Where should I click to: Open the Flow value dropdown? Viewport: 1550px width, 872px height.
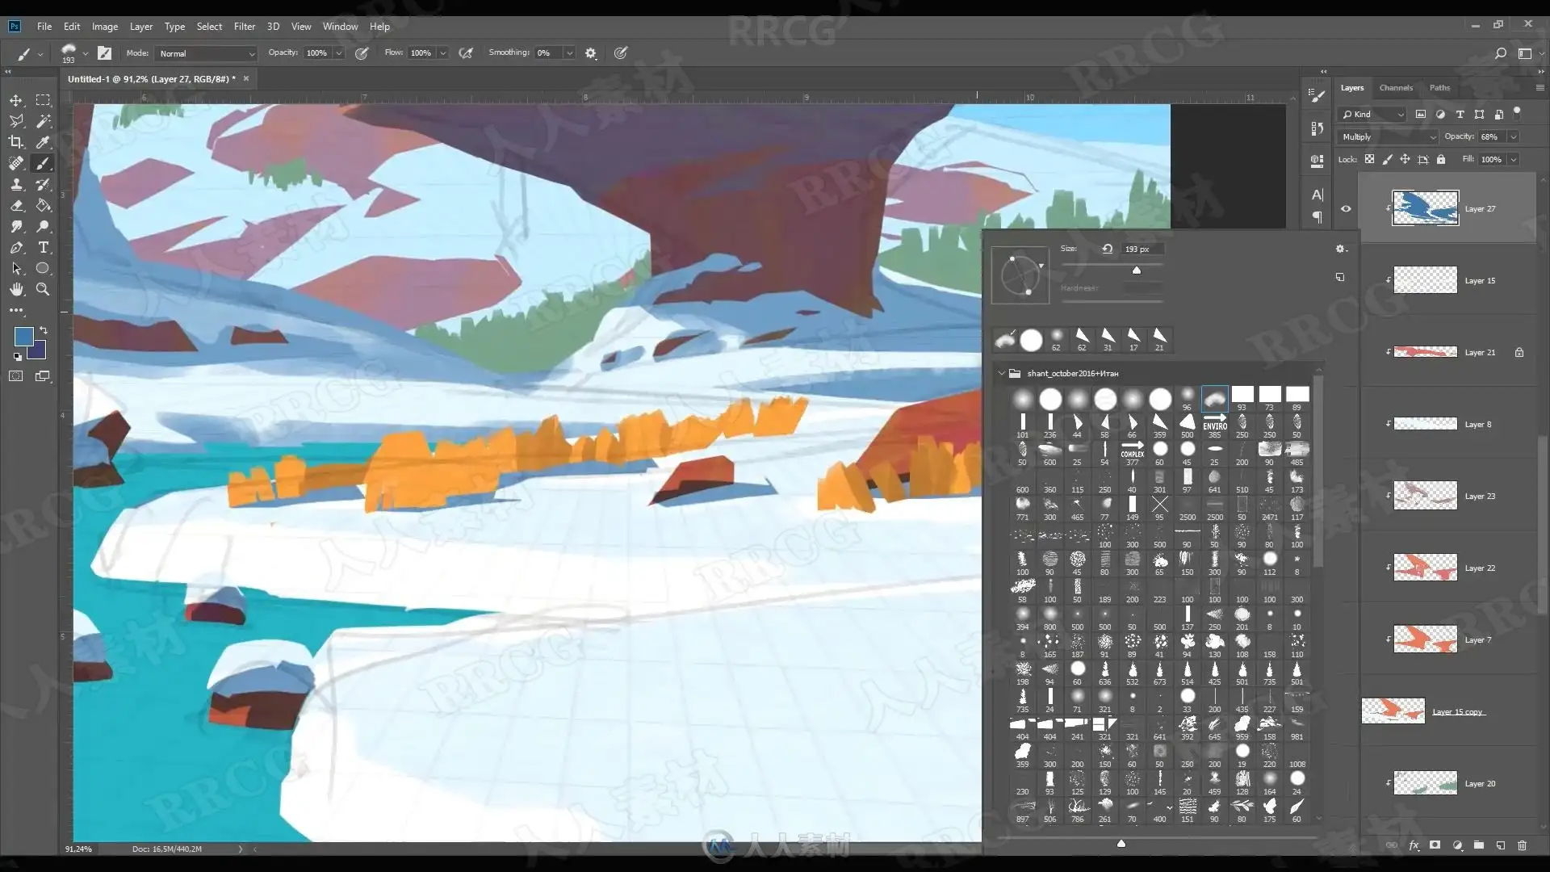pos(443,53)
